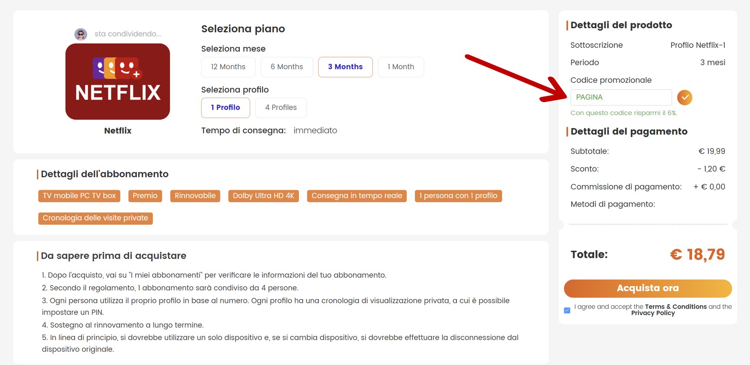Click the TV mobile PC TV box tag

79,196
